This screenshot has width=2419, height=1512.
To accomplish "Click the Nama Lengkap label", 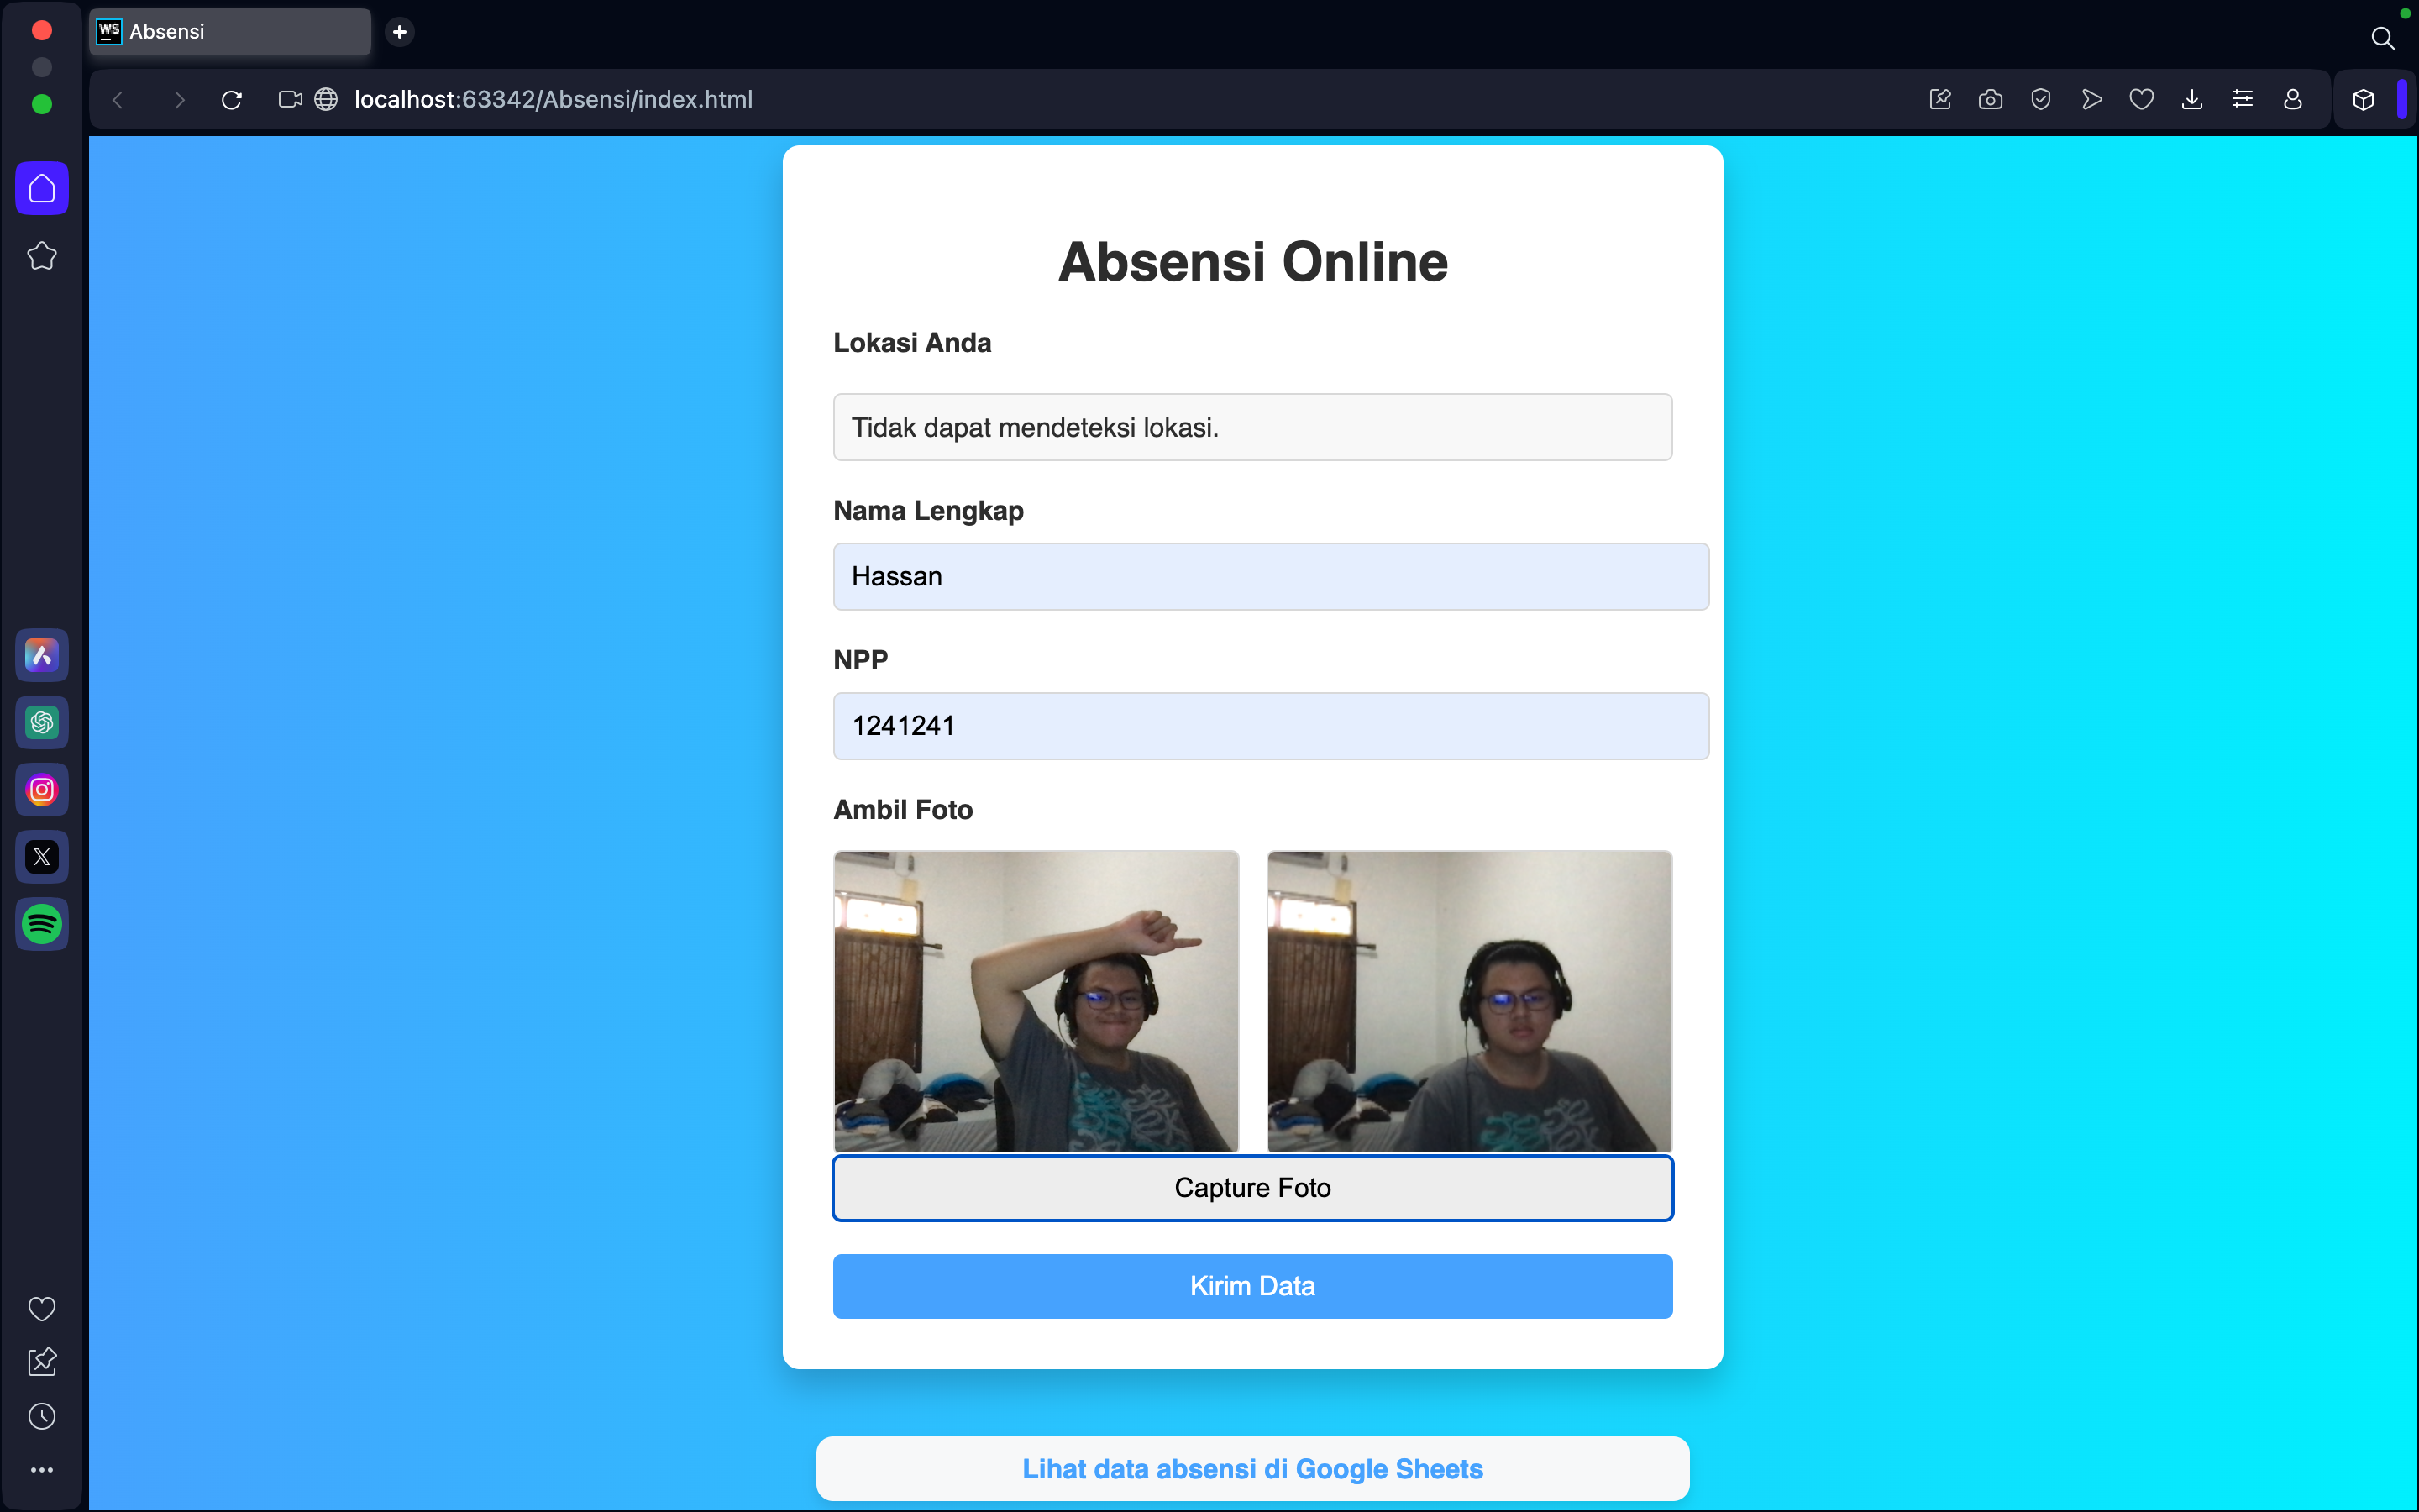I will 927,511.
